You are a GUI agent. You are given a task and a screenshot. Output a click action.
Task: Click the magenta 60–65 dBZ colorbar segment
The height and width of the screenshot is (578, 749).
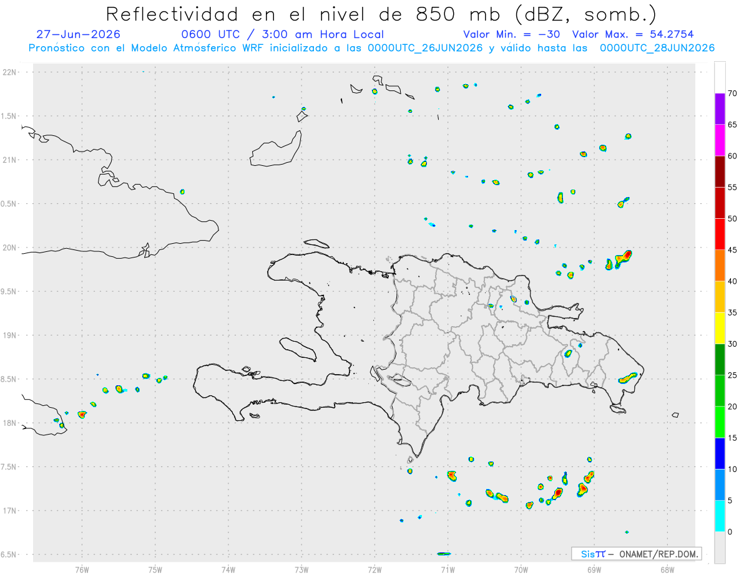[720, 140]
